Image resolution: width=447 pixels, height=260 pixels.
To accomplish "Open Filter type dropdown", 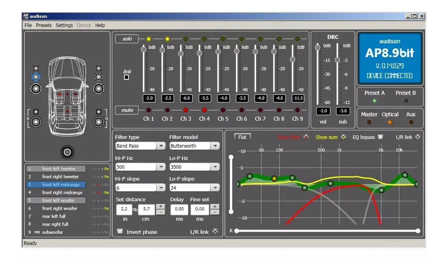I will (x=161, y=146).
